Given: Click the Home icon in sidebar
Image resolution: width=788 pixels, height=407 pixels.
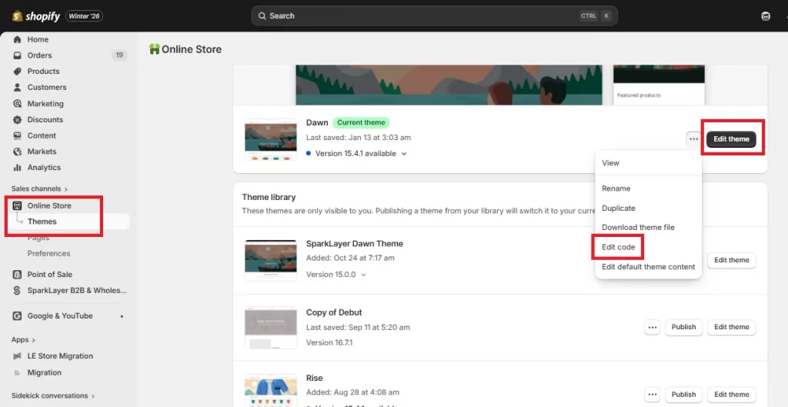Looking at the screenshot, I should click(x=18, y=39).
